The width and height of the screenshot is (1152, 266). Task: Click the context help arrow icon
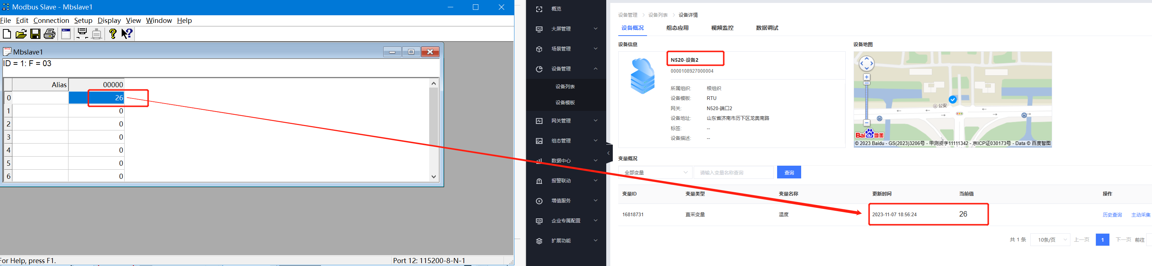[x=127, y=34]
